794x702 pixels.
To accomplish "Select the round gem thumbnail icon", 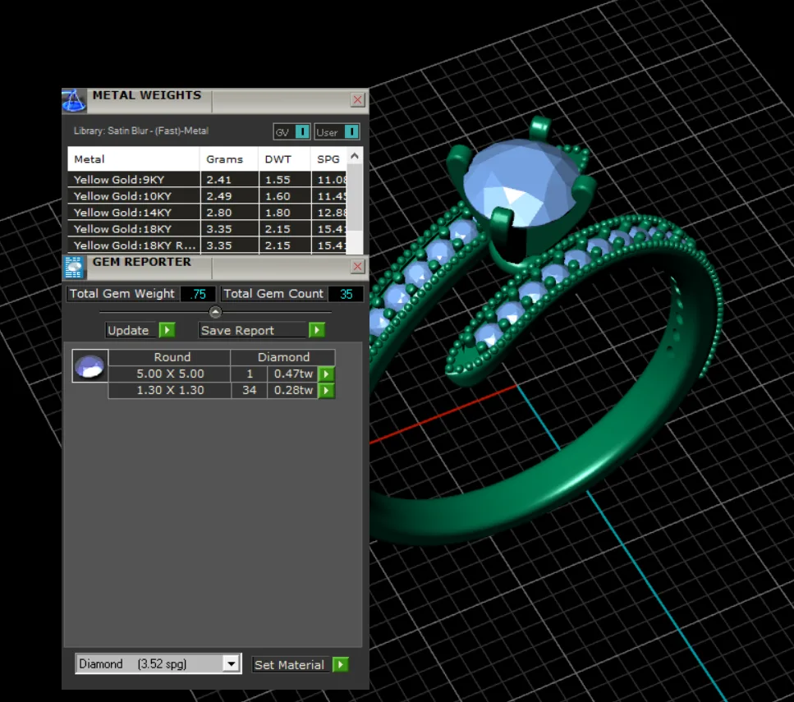I will [89, 365].
